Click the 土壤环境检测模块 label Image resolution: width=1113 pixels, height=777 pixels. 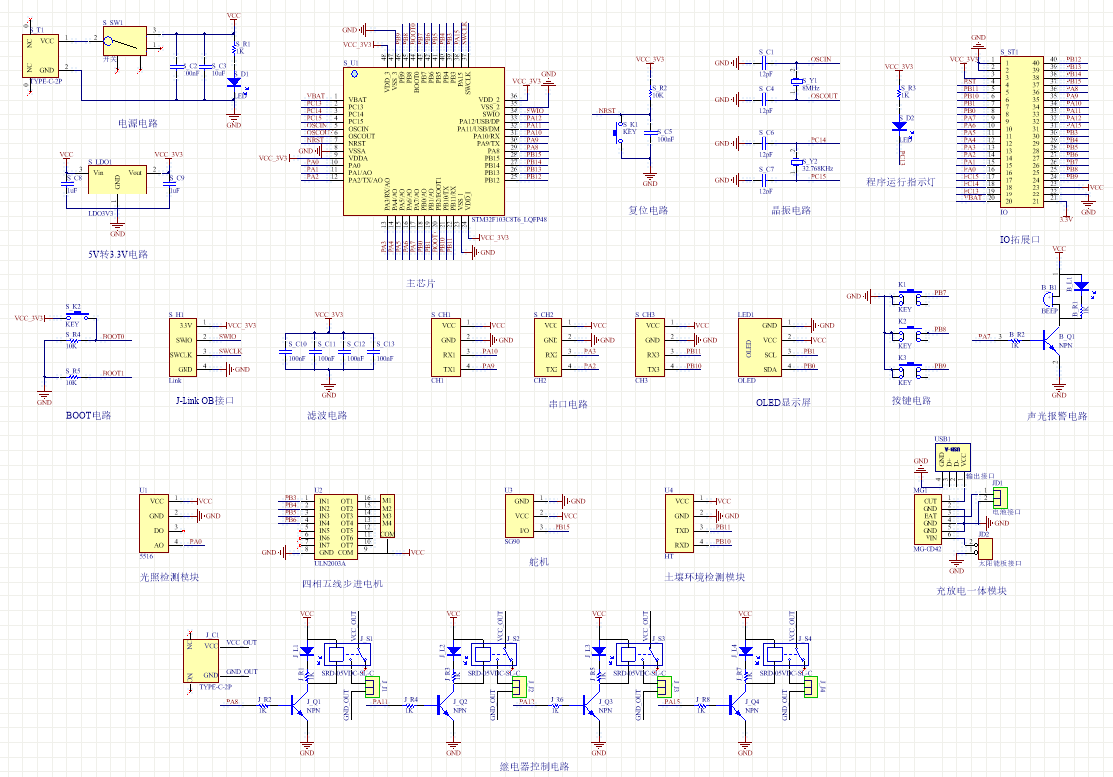(x=705, y=577)
